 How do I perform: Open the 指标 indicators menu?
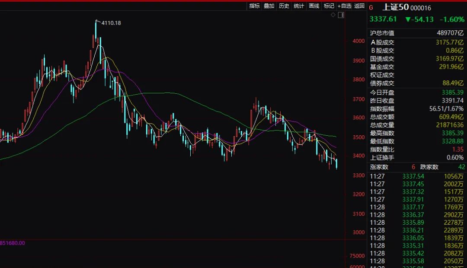tap(254, 6)
